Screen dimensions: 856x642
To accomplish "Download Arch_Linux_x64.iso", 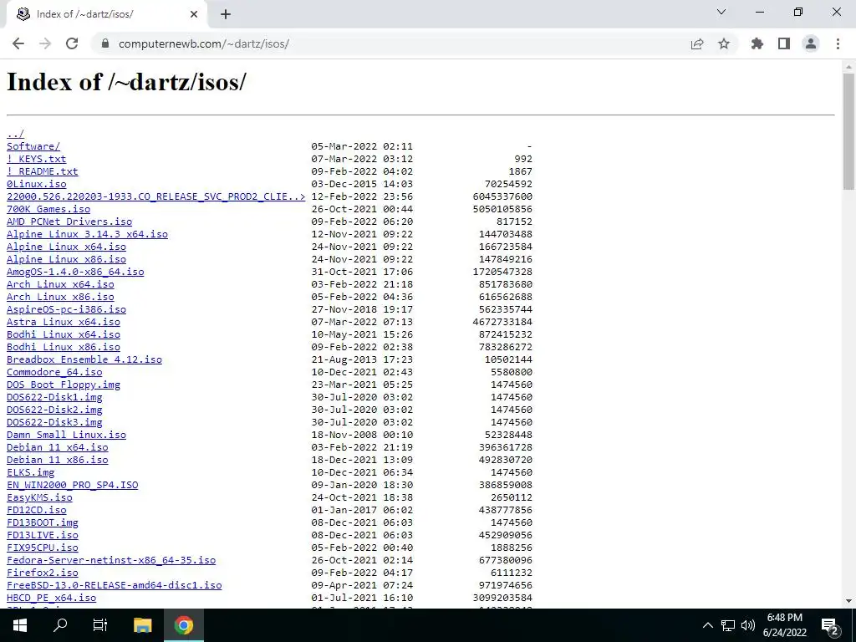I will point(60,284).
